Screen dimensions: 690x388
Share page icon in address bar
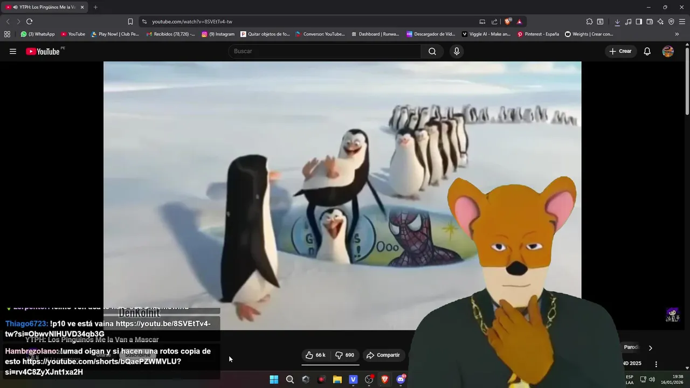(494, 22)
